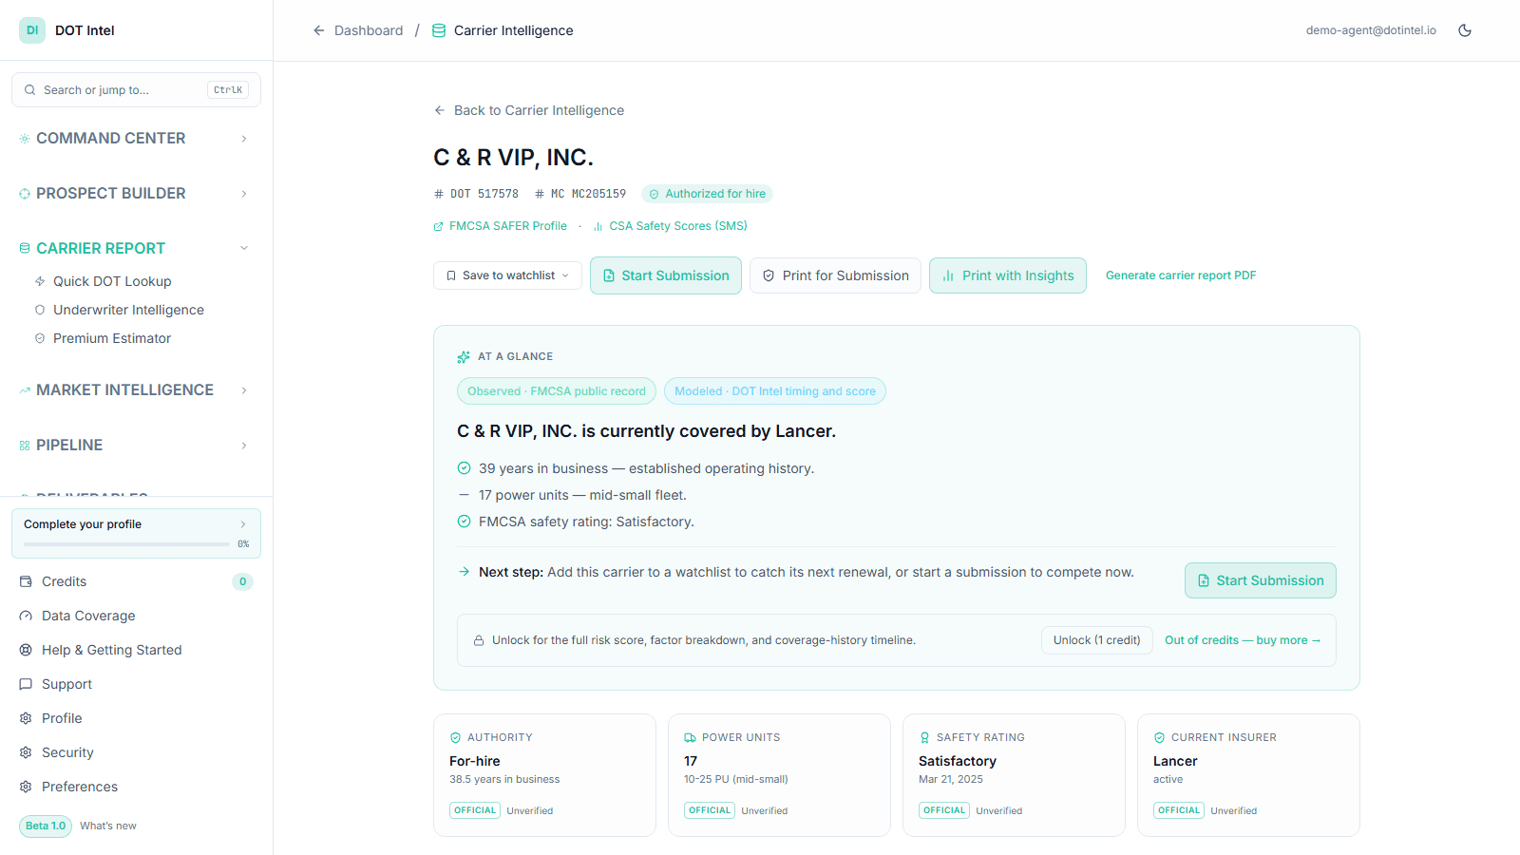Expand the Prospect Builder chevron
This screenshot has height=855, width=1520.
click(244, 194)
